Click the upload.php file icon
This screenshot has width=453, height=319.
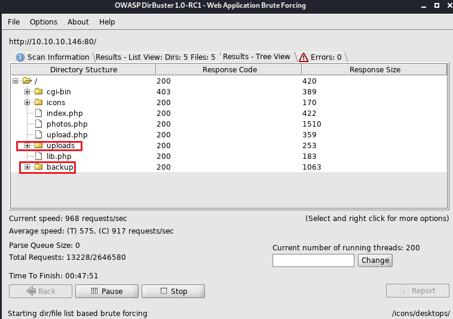click(38, 134)
